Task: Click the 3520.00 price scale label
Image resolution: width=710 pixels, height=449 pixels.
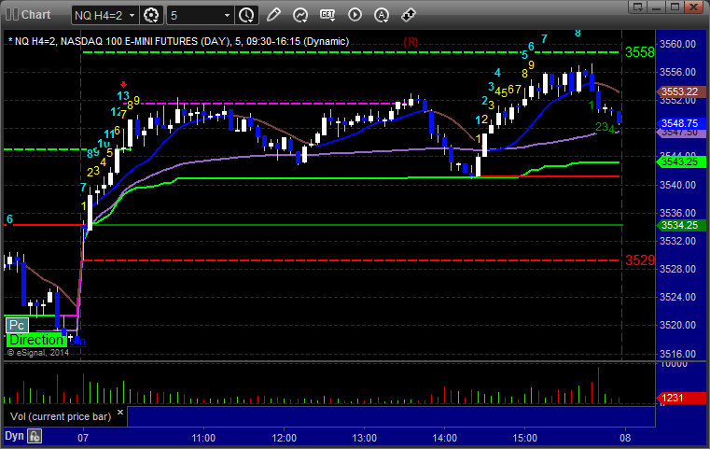Action: pyautogui.click(x=678, y=325)
